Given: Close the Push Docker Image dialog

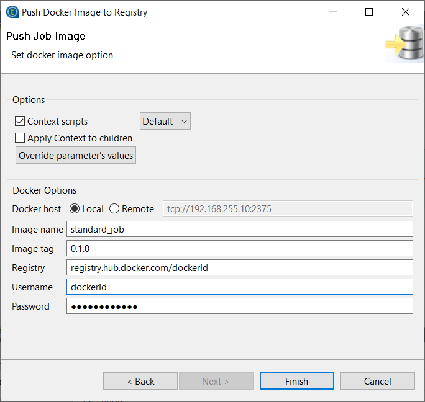Looking at the screenshot, I should click(406, 12).
